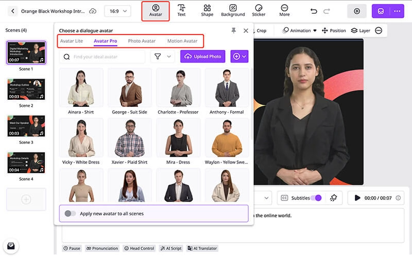
Task: Switch to the Photo Avatar tab
Action: (142, 41)
